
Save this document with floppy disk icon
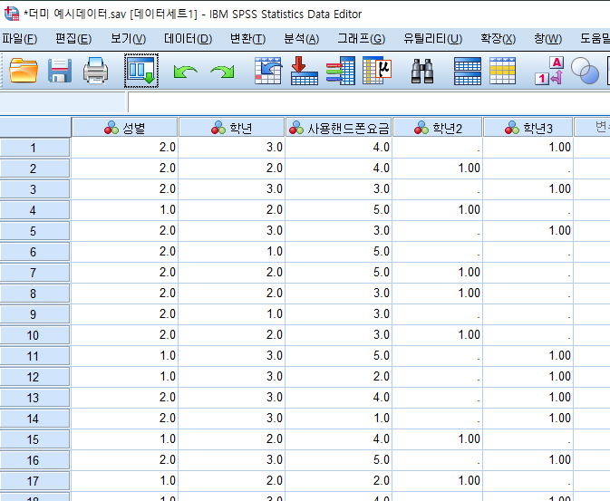60,71
